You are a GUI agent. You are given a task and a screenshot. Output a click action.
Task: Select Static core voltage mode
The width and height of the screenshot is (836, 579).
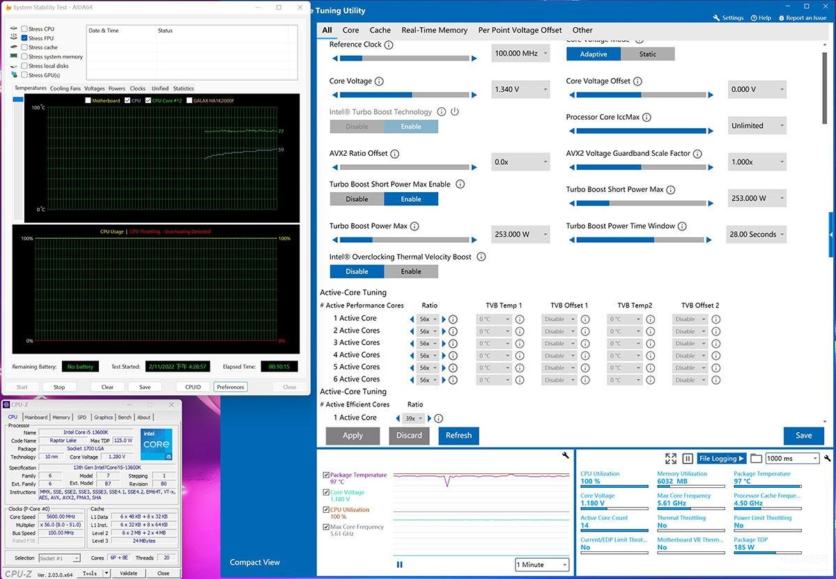[648, 54]
